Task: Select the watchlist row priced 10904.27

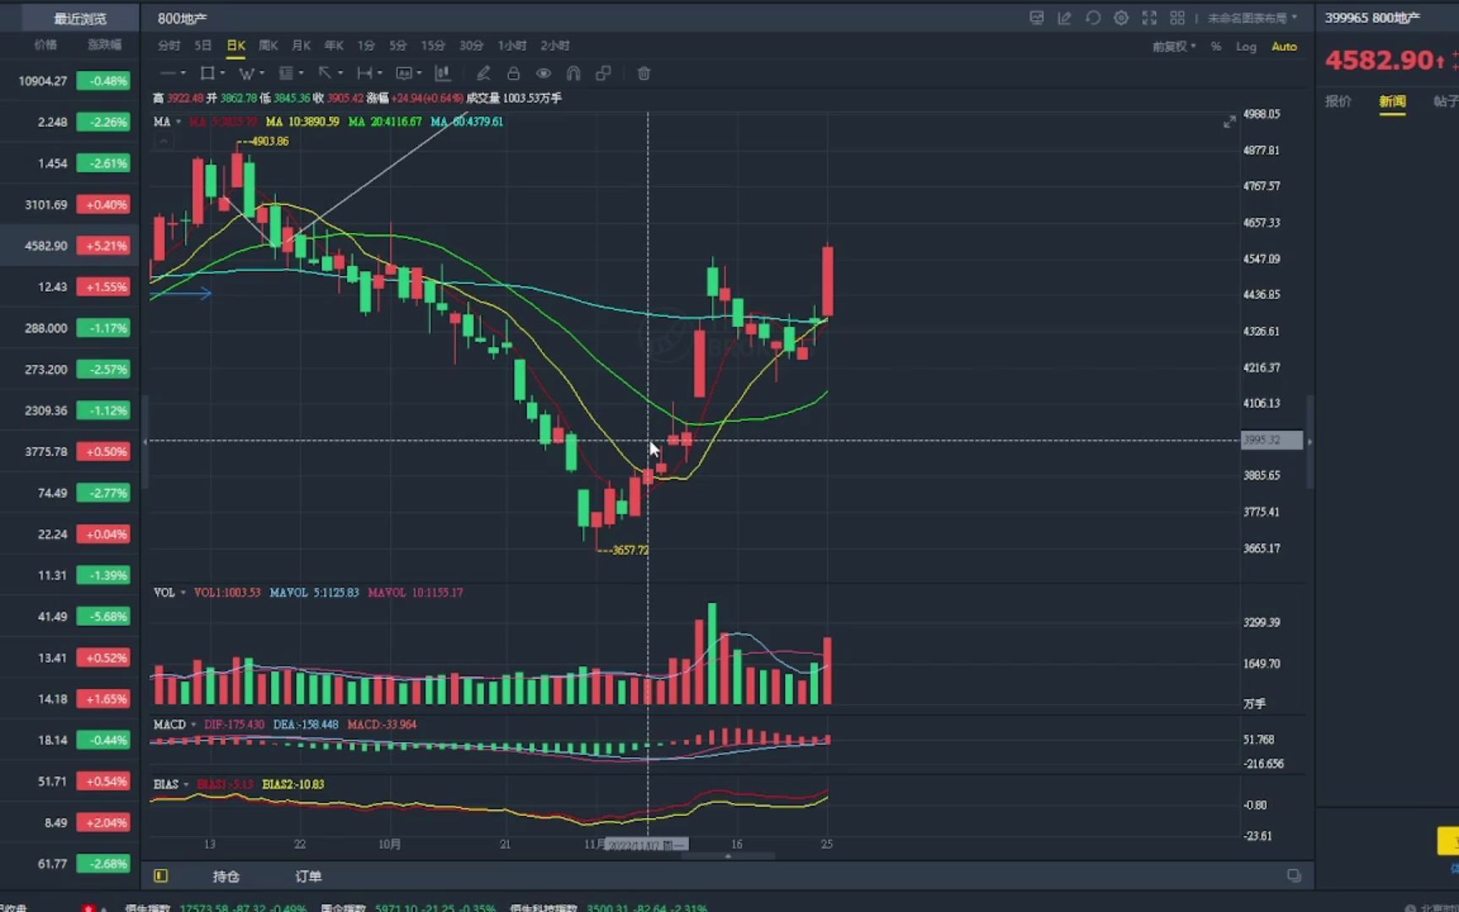Action: [x=69, y=81]
